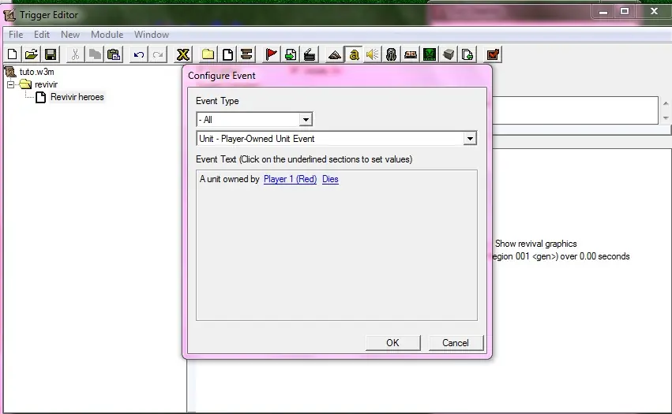
Task: Open the Object Manager gray cube icon
Action: point(449,54)
